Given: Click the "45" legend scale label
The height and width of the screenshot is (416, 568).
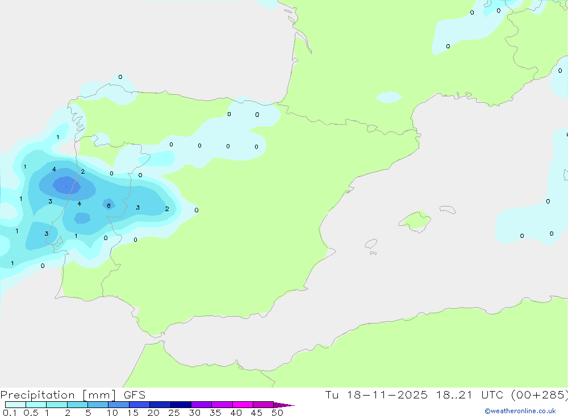Looking at the screenshot, I should point(257,413).
